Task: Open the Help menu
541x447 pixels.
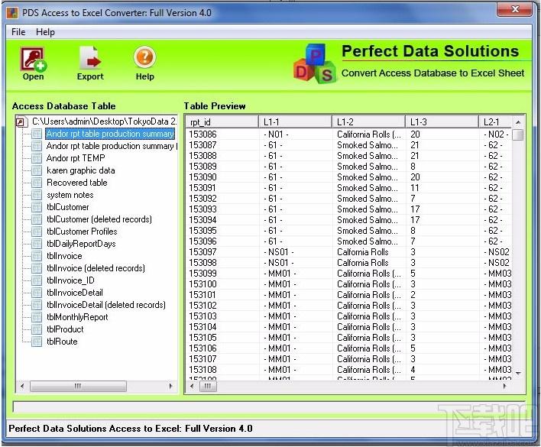Action: (x=45, y=32)
